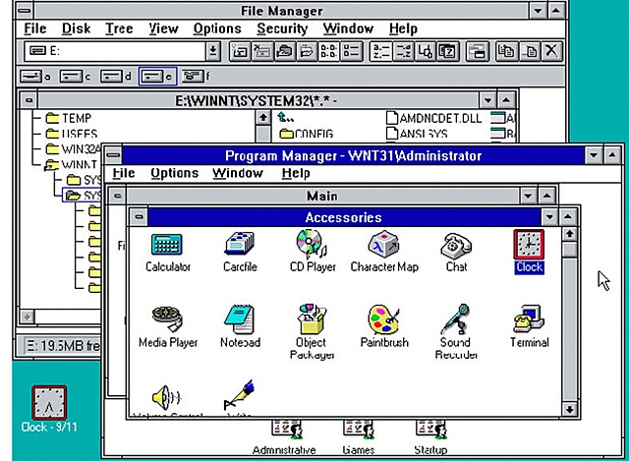This screenshot has height=461, width=629.
Task: Select the Games program group icon
Action: click(359, 430)
